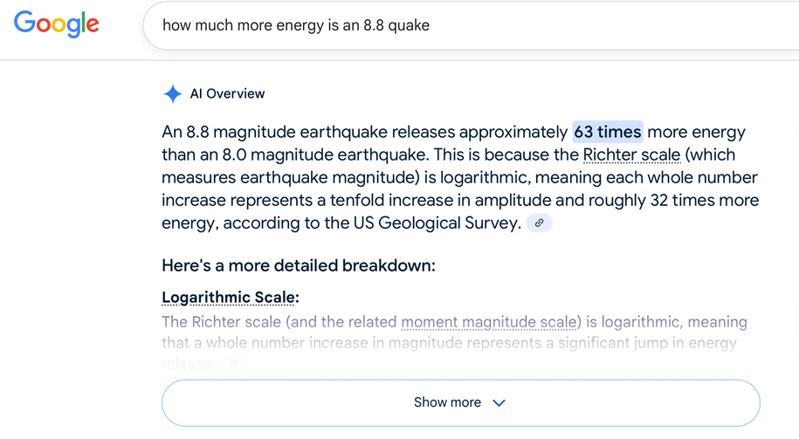Open the Logarithmic Scale heading link
Viewport: 799px width, 439px height.
pyautogui.click(x=230, y=298)
